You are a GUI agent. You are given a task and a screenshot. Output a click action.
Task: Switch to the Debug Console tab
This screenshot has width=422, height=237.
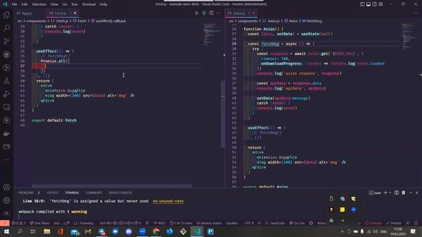[120, 193]
